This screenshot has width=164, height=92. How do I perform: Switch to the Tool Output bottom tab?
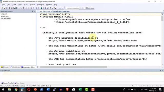click(19, 83)
